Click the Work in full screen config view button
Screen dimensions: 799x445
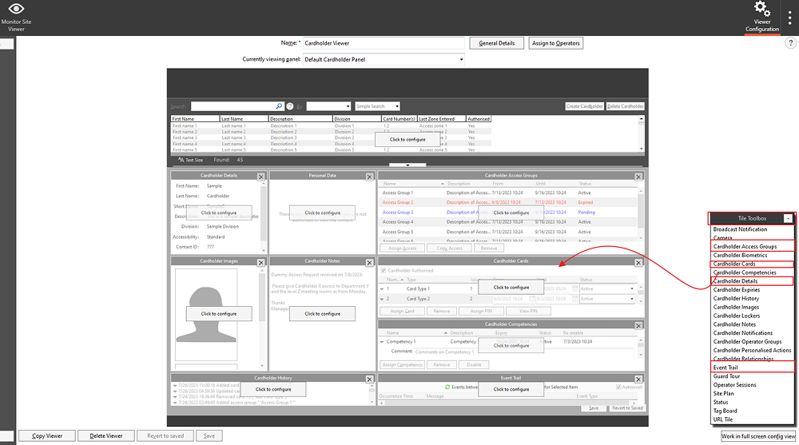click(x=757, y=436)
